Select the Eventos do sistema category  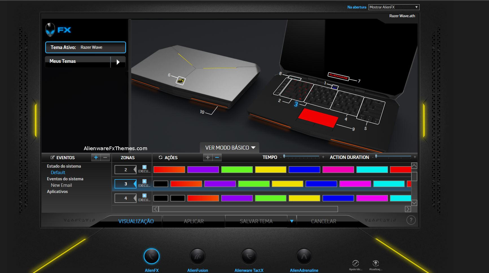pyautogui.click(x=65, y=179)
